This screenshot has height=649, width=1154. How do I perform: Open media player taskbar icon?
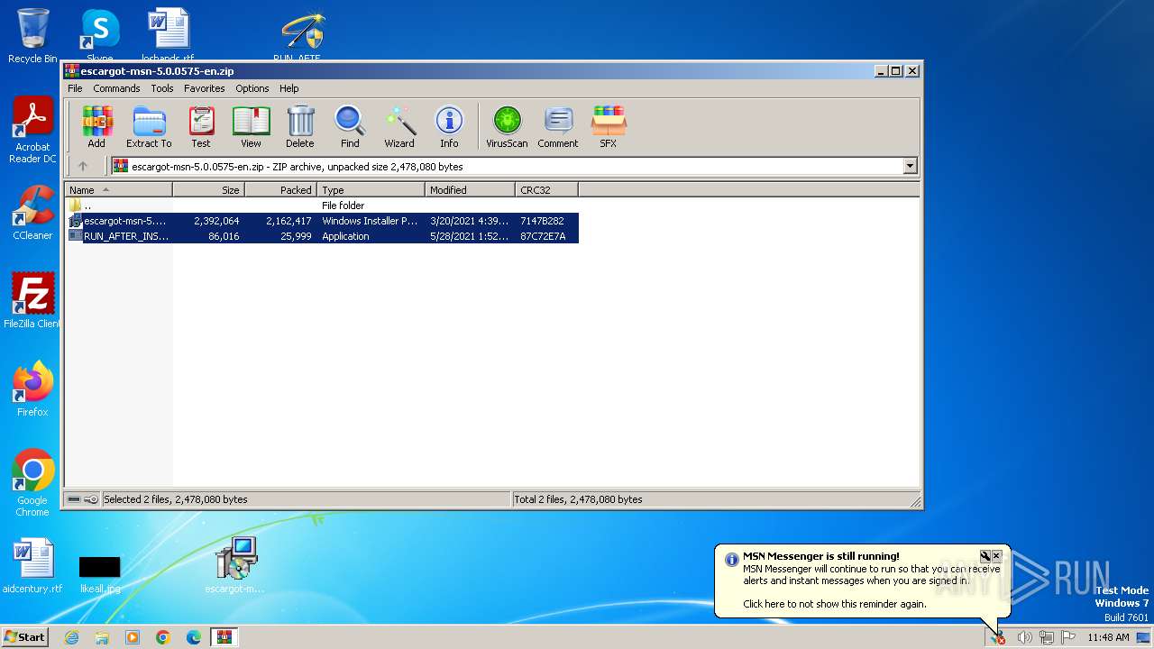[x=133, y=637]
